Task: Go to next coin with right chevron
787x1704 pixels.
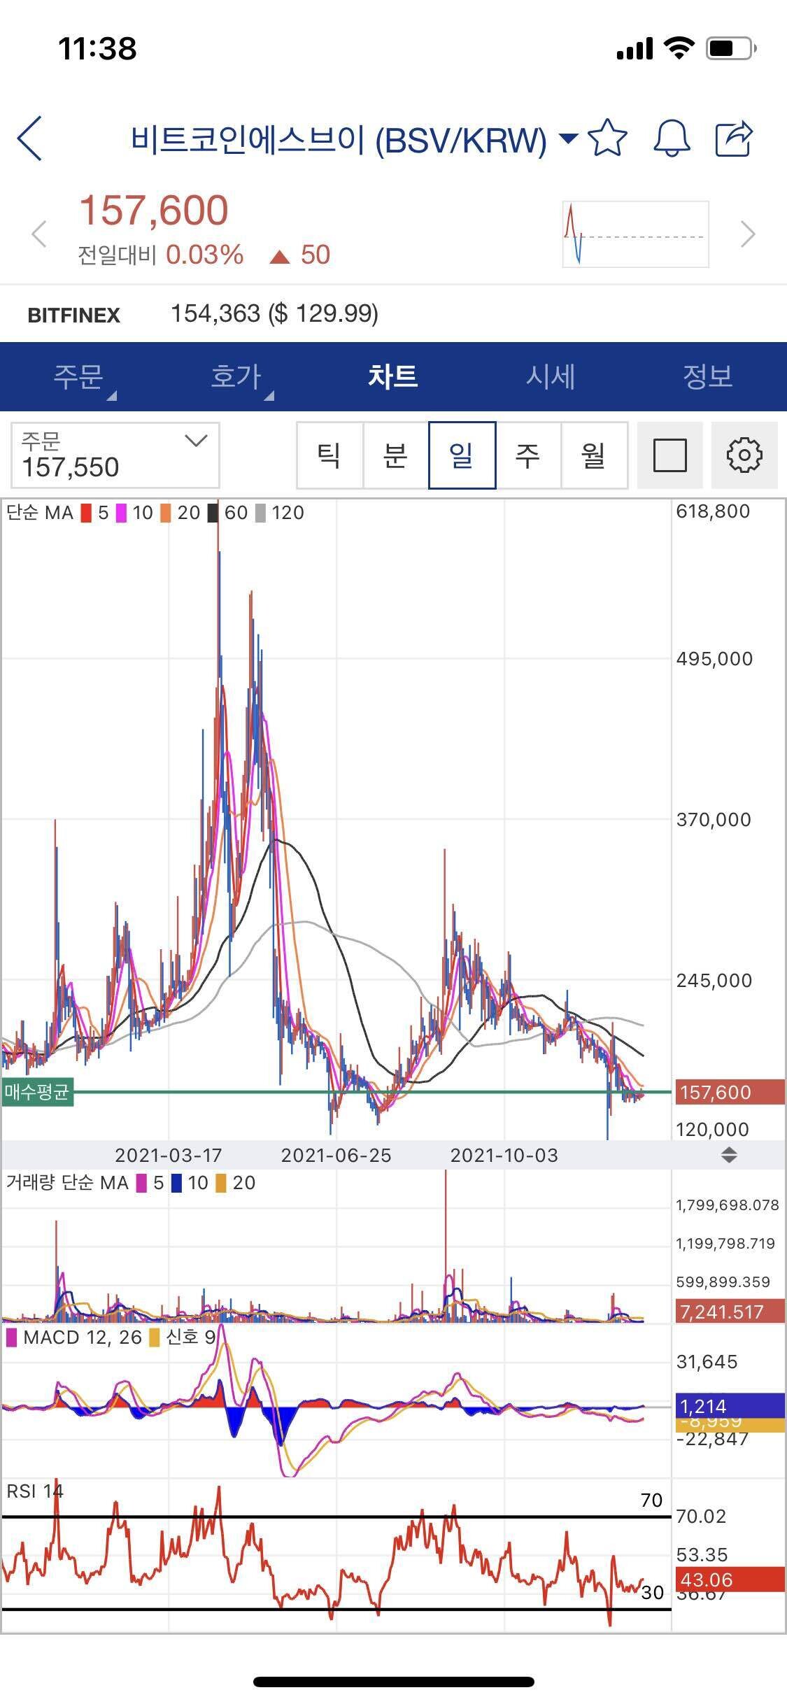Action: [748, 234]
